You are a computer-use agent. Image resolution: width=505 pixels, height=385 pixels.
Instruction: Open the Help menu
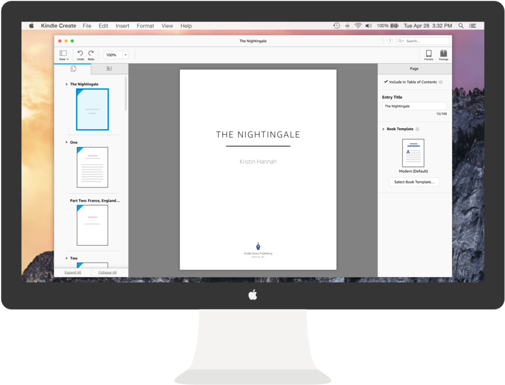tap(186, 26)
